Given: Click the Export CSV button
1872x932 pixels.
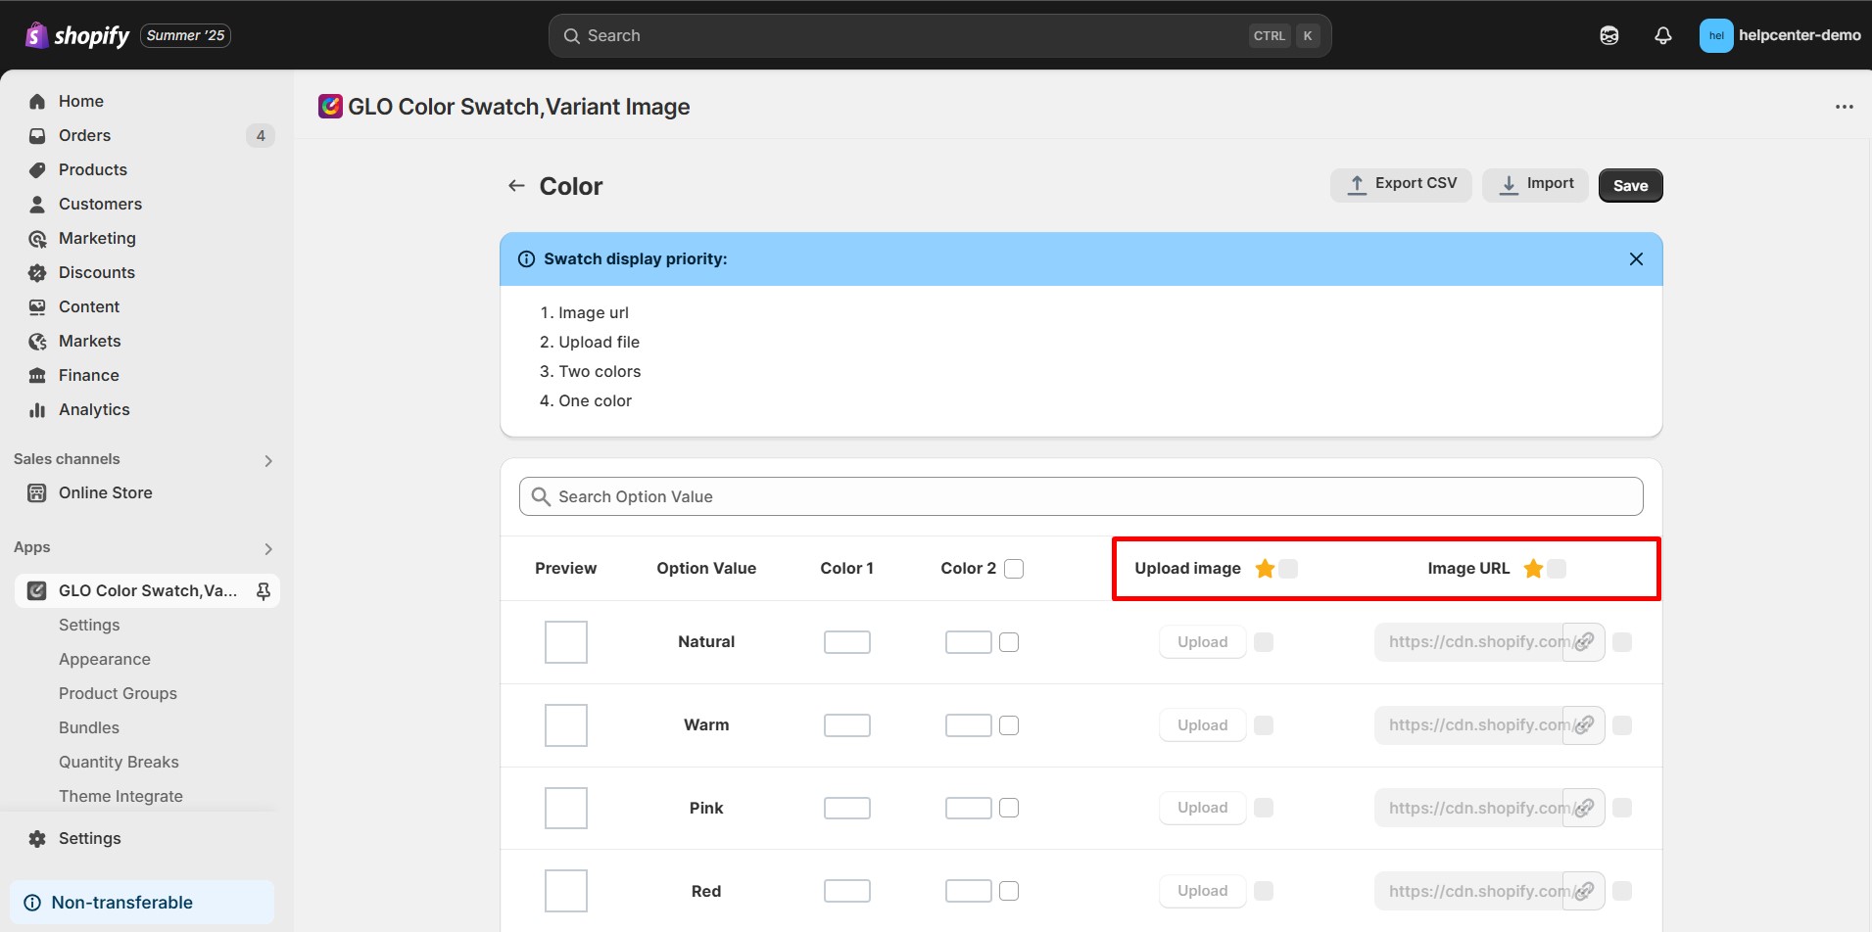Looking at the screenshot, I should [1401, 185].
